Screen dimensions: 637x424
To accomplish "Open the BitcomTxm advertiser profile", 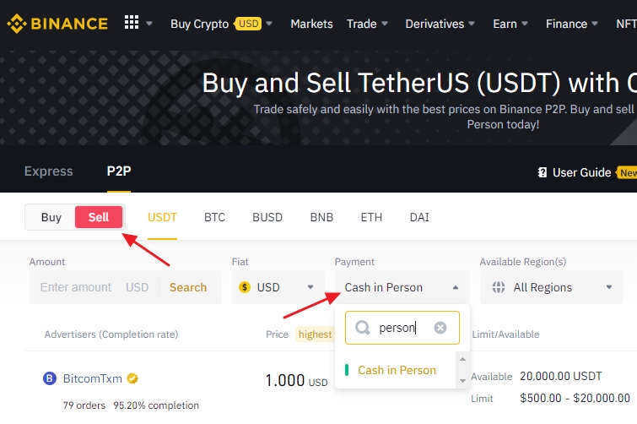I will (x=93, y=378).
